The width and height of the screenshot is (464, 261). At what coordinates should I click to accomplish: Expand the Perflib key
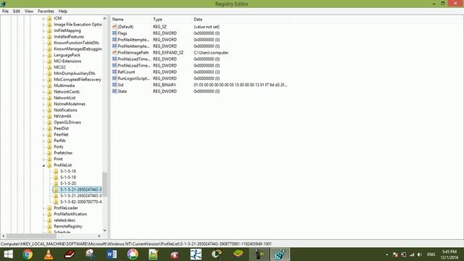(43, 141)
